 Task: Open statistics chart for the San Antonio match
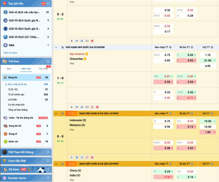point(82,107)
